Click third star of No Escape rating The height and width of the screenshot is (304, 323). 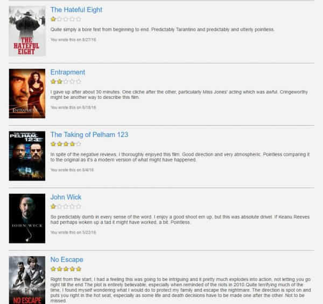(x=66, y=269)
